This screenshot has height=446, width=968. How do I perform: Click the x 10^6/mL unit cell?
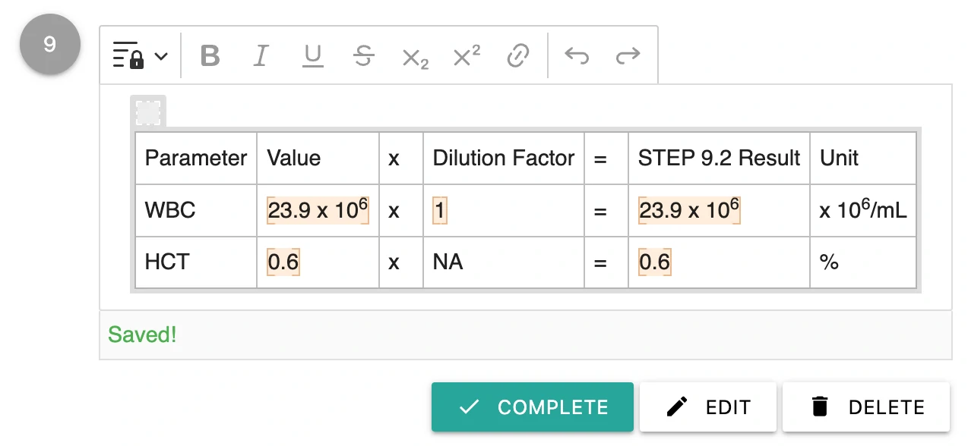[863, 210]
